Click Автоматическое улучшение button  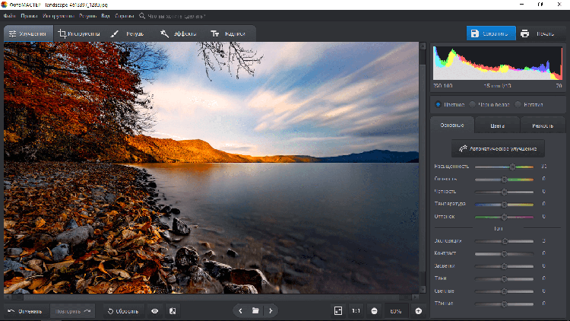click(x=498, y=148)
